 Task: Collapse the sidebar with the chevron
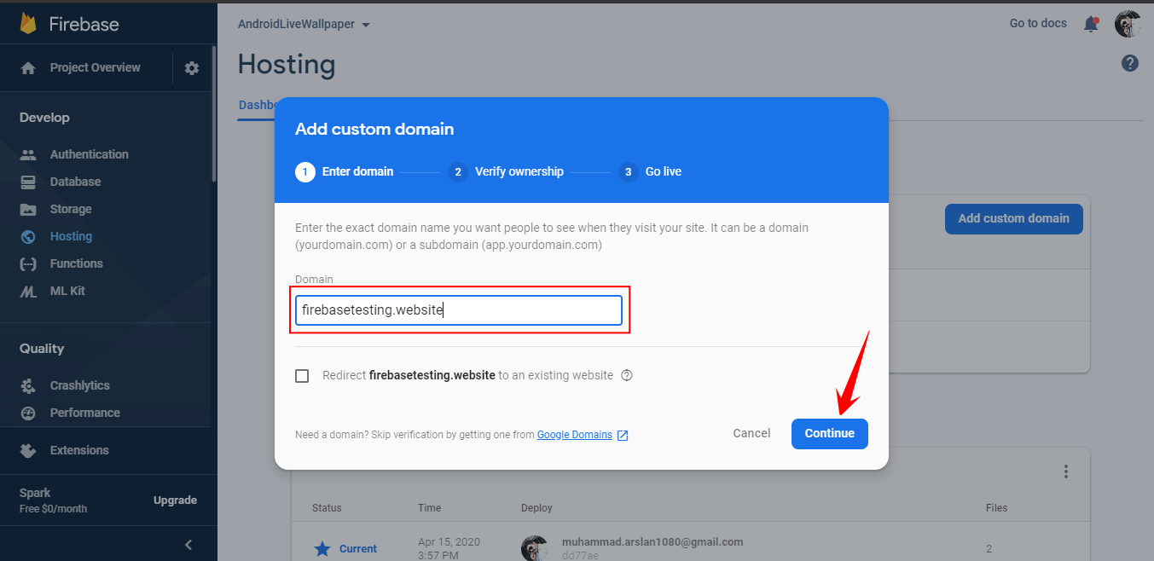click(x=188, y=545)
